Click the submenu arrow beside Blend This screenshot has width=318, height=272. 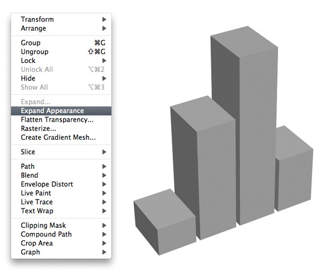coord(104,175)
